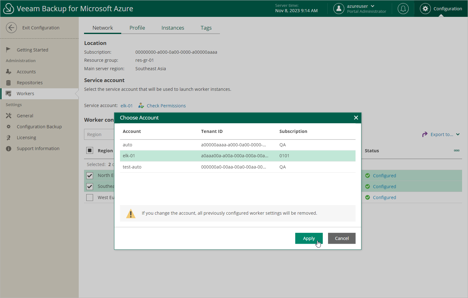468x298 pixels.
Task: Open General settings in sidebar
Action: coord(25,116)
